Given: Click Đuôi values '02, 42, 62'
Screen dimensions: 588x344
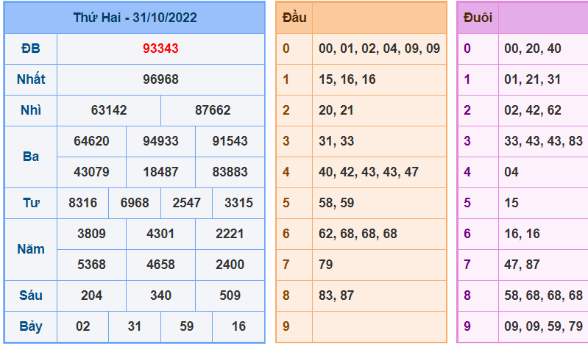Looking at the screenshot, I should (533, 110).
